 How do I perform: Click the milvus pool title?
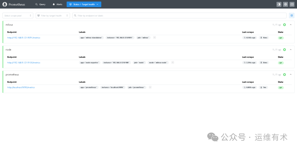9,25
